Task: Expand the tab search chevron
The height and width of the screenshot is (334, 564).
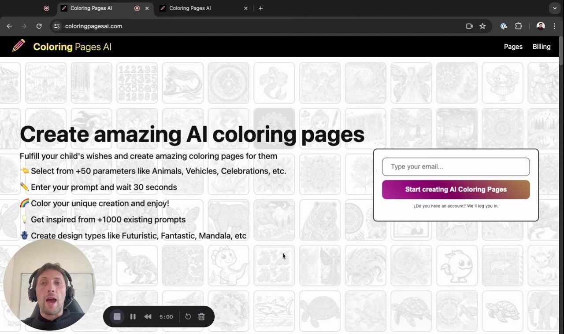Action: (554, 8)
